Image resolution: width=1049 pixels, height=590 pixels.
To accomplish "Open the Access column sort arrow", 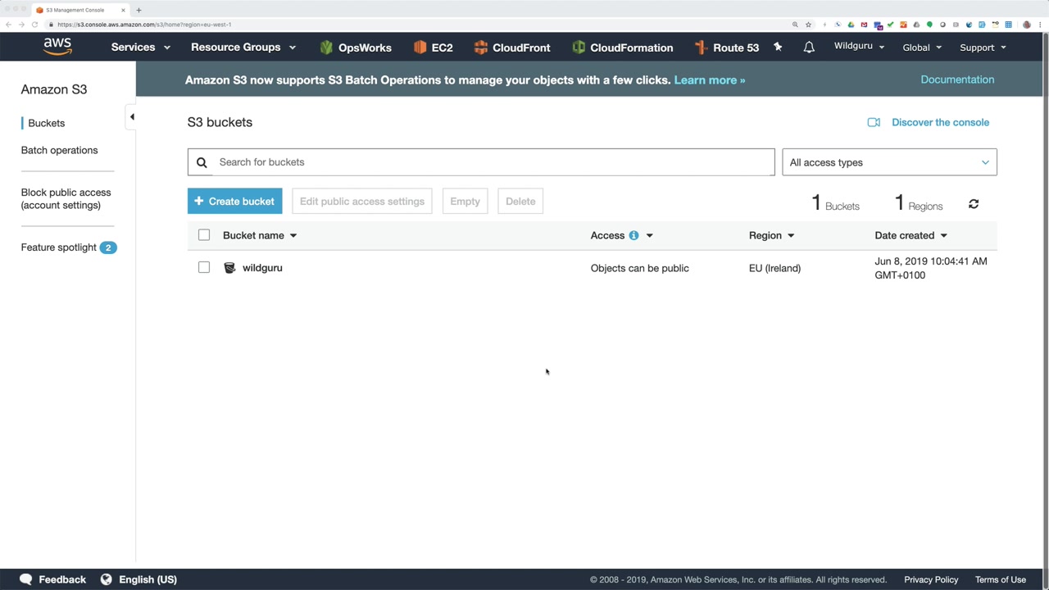I will [x=649, y=235].
